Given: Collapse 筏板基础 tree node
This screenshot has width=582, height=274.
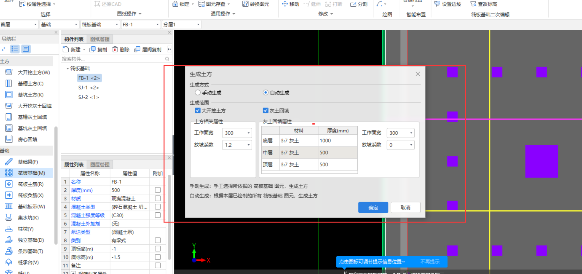Looking at the screenshot, I should pyautogui.click(x=68, y=69).
